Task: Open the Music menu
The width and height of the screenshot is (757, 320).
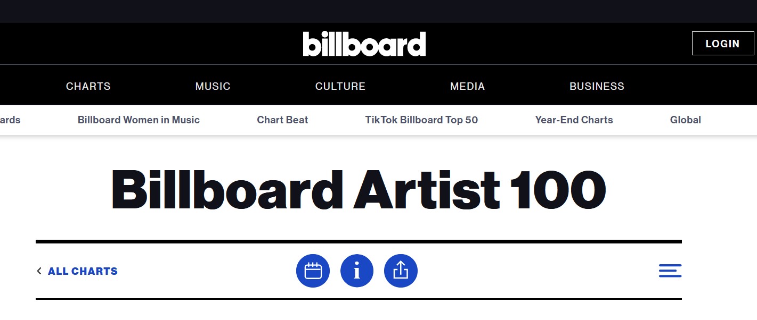Action: coord(213,86)
